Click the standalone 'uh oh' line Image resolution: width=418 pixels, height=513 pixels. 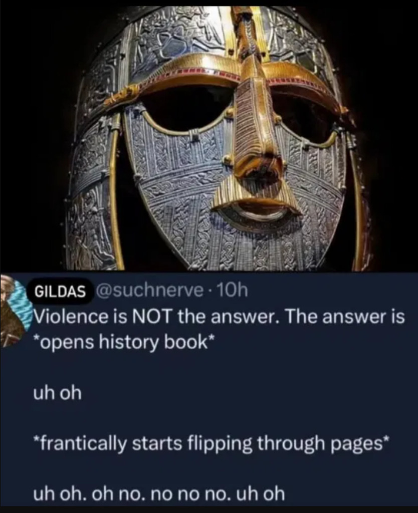pos(58,392)
